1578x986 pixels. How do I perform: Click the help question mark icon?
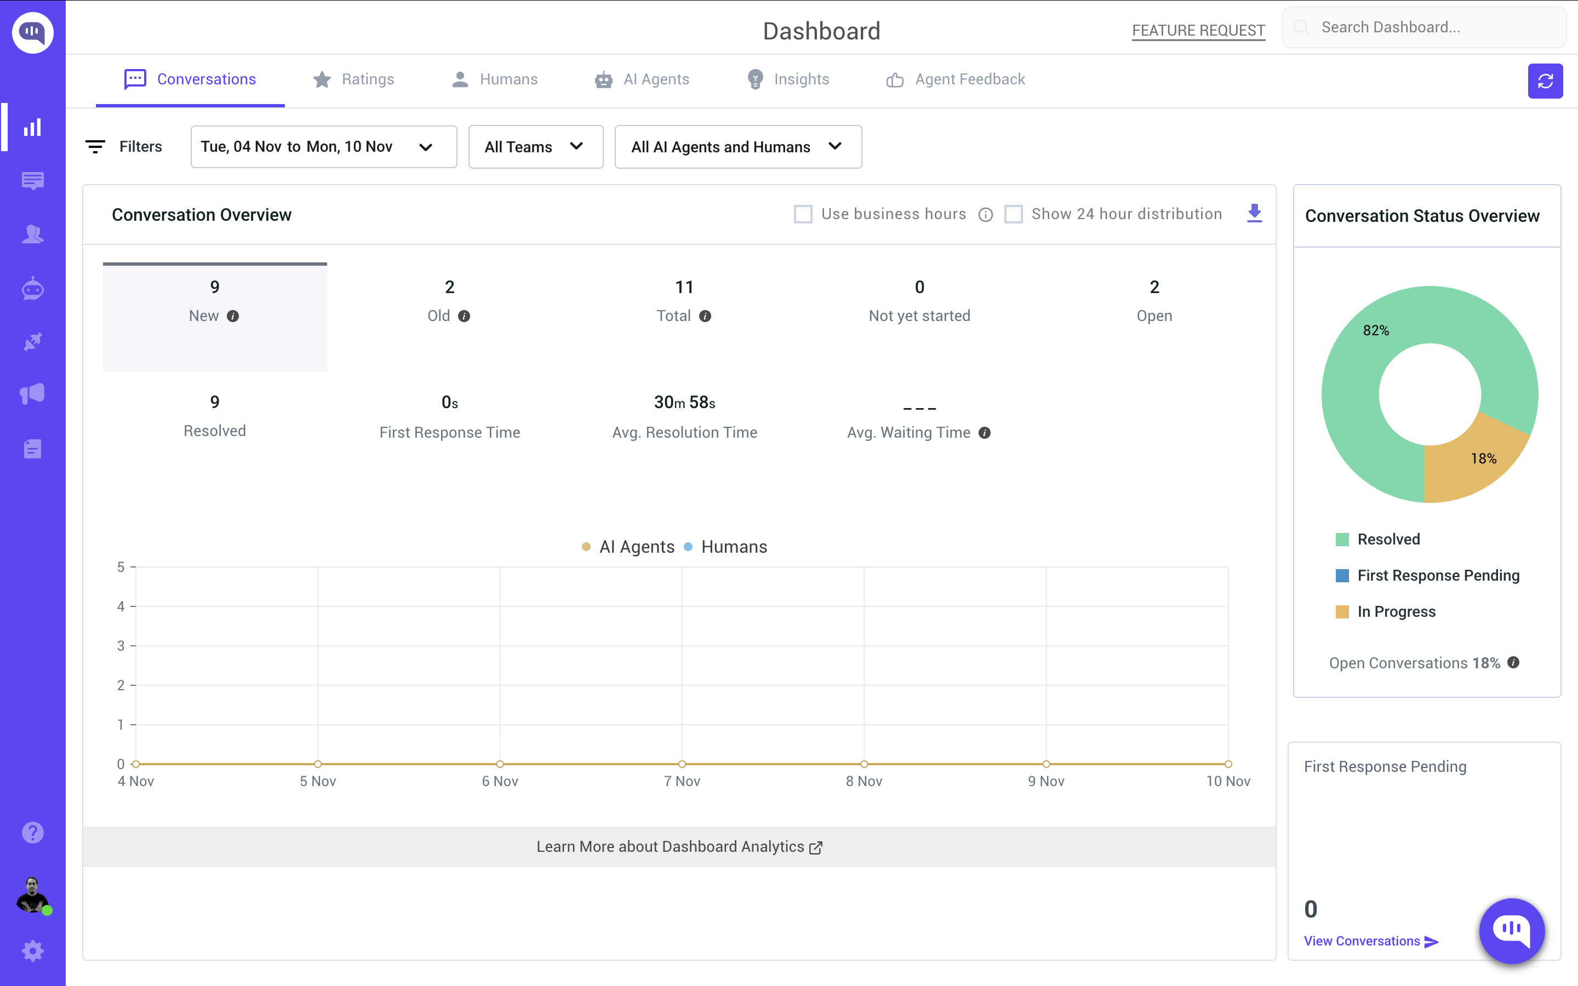point(33,832)
